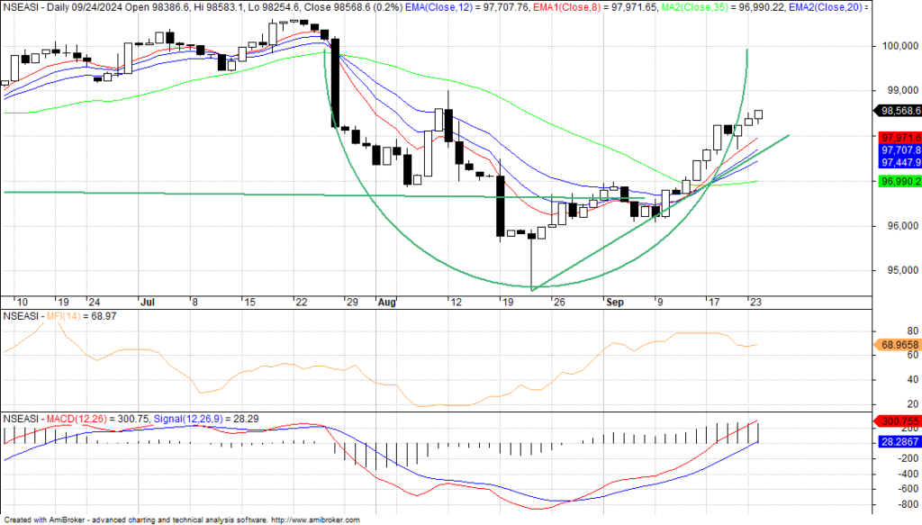Open the amibroker.com link in footer
922x525 pixels.
314,520
